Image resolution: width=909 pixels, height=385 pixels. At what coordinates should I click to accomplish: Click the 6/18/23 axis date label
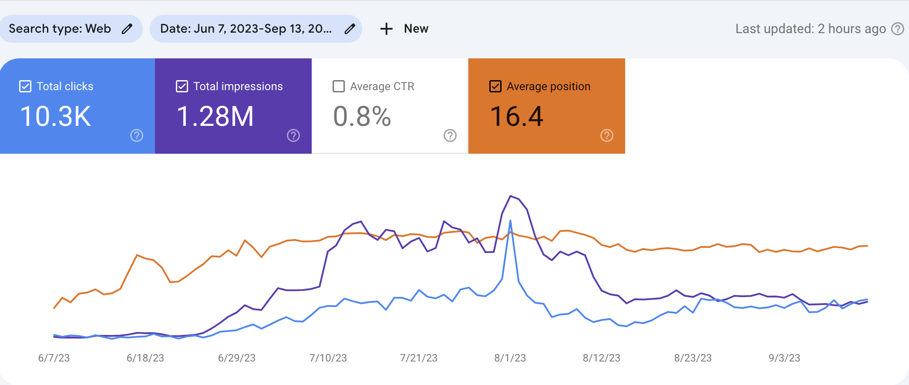tap(145, 358)
